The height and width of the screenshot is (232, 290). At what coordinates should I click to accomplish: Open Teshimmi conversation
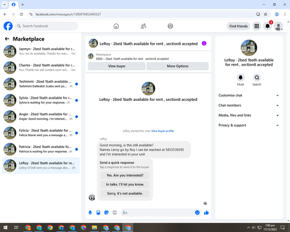(x=41, y=84)
